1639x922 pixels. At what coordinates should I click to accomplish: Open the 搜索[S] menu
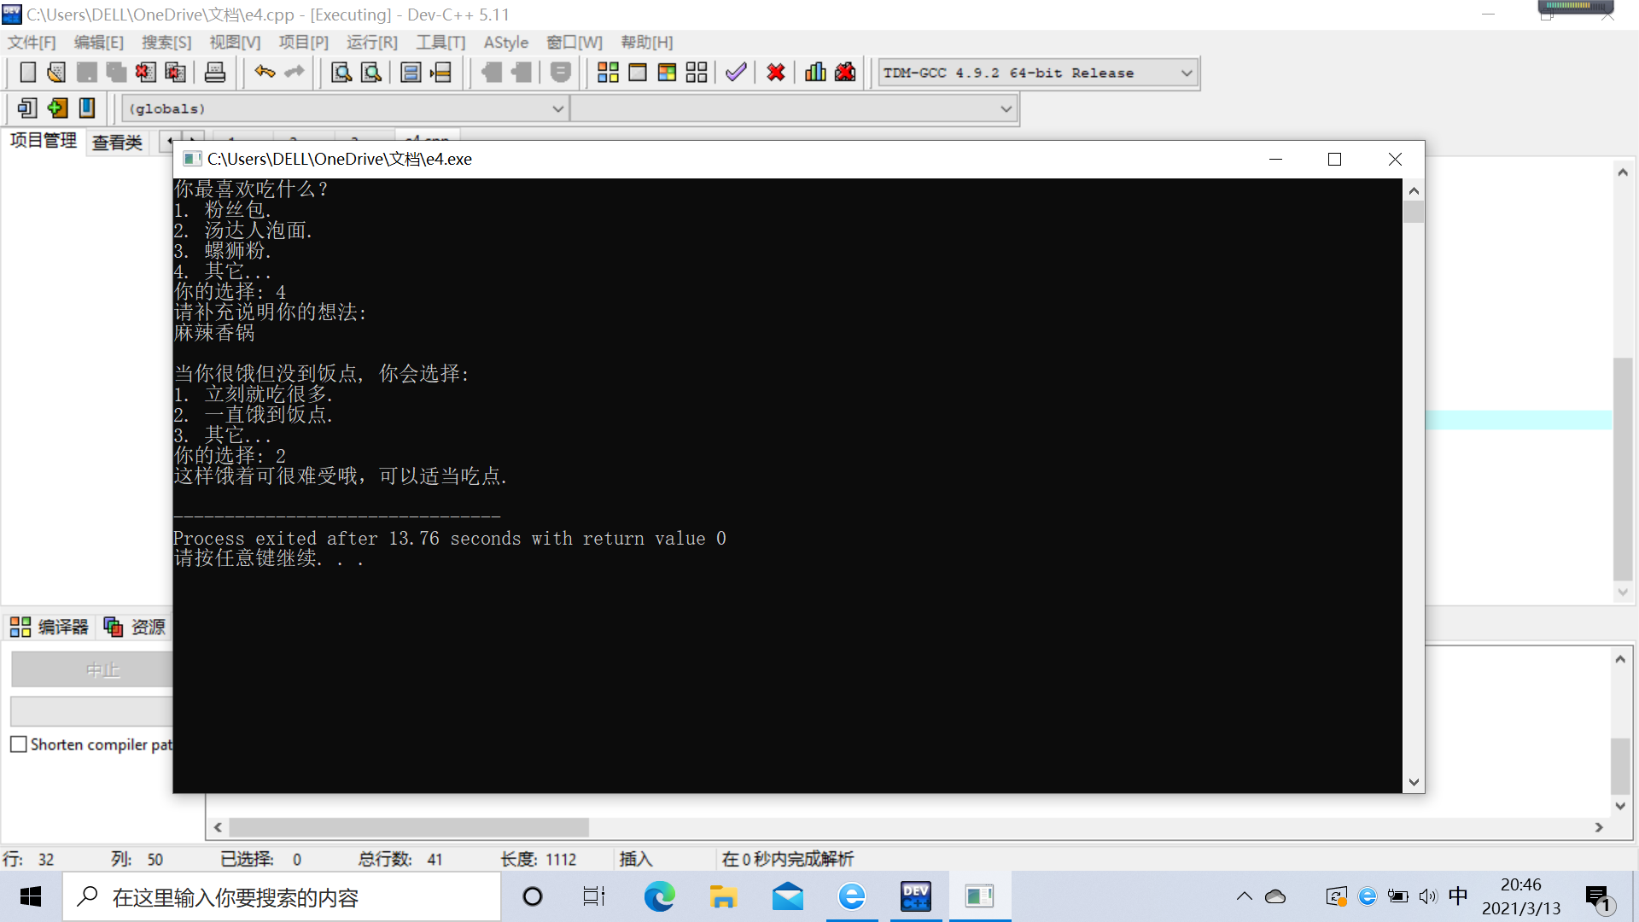point(166,43)
